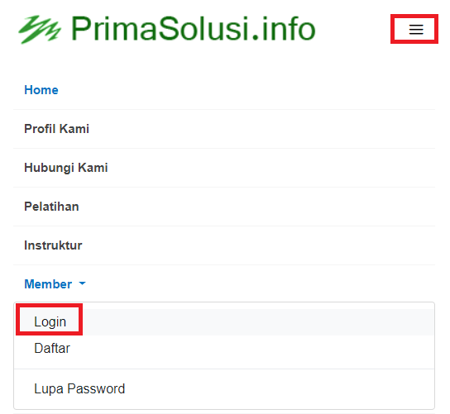Screen dimensions: 450x414
Task: Collapse navigation with the hamburger menu icon
Action: pos(416,29)
